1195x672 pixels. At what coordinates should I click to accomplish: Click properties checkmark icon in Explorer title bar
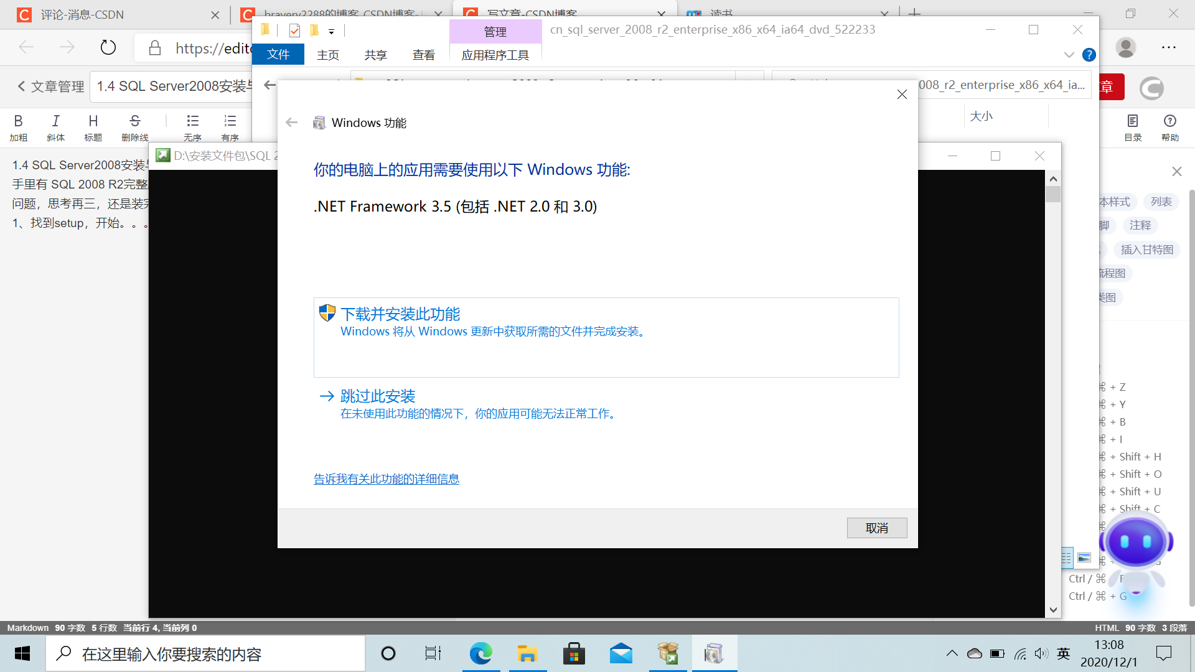pos(295,30)
